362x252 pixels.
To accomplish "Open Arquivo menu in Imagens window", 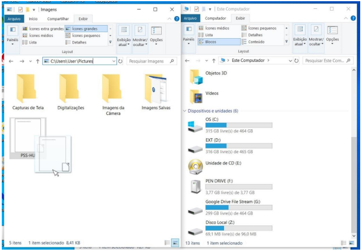I will pyautogui.click(x=14, y=18).
